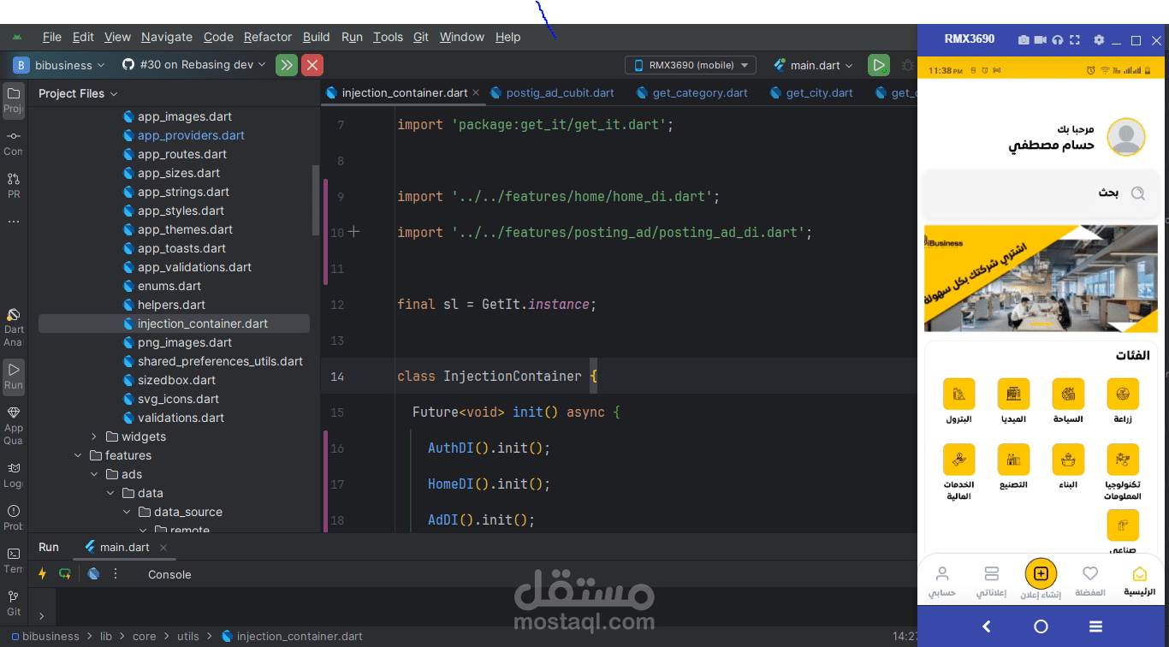Show more tool windows via ellipsis
The image size is (1169, 647).
coord(14,222)
